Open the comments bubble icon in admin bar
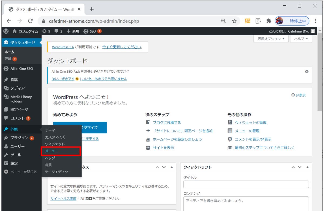The height and width of the screenshot is (211, 324). click(56, 31)
